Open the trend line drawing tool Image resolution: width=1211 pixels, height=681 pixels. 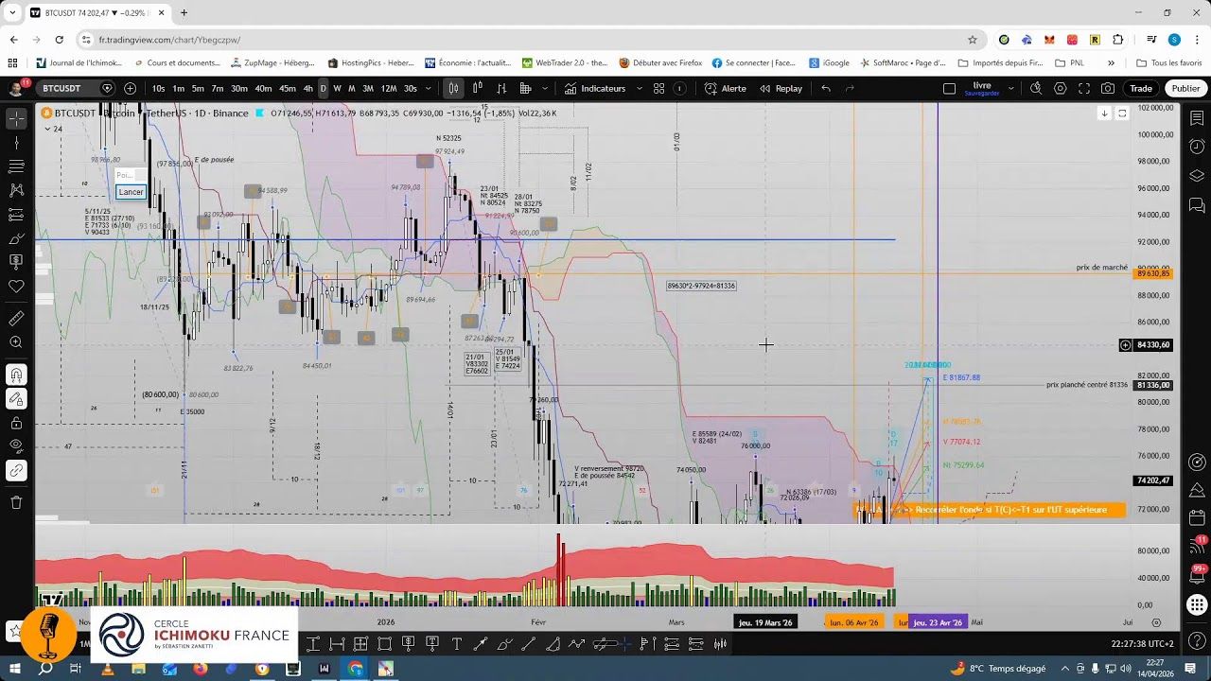pyautogui.click(x=15, y=142)
